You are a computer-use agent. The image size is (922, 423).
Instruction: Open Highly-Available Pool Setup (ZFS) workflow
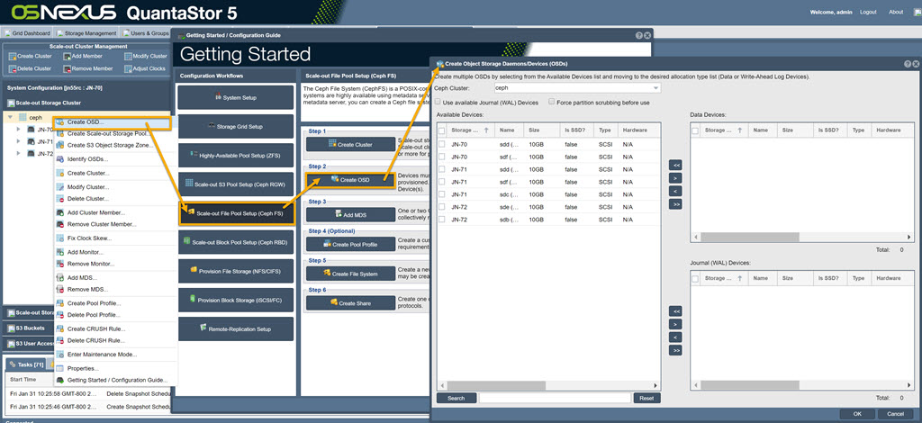[x=235, y=155]
